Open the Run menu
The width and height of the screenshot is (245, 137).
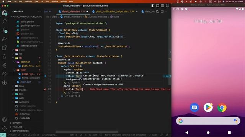tap(47, 2)
